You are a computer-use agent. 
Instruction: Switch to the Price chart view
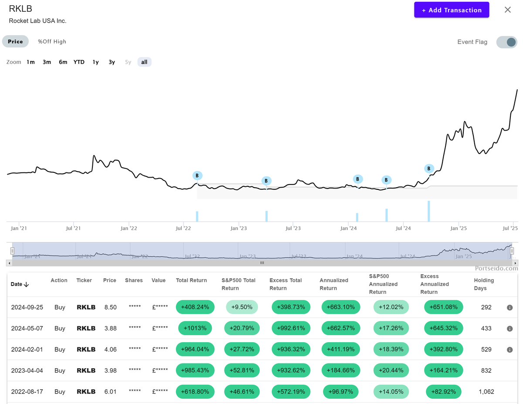(15, 41)
